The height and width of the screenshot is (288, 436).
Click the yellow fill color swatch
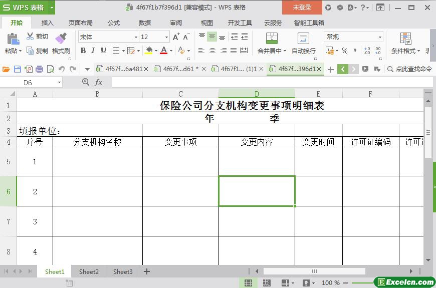point(148,51)
